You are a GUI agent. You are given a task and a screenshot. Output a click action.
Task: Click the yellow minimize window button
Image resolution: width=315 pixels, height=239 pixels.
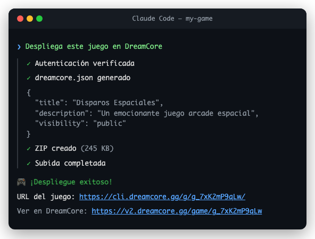click(30, 19)
